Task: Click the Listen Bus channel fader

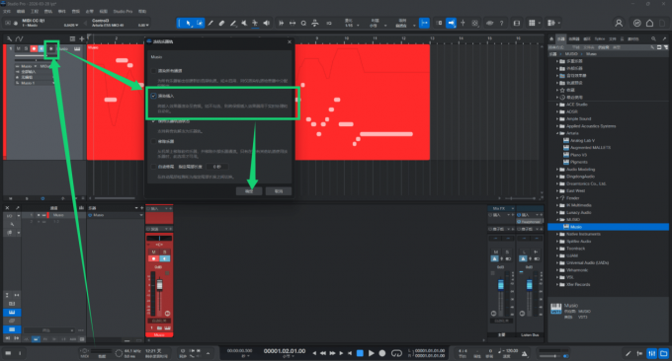Action: (x=530, y=284)
